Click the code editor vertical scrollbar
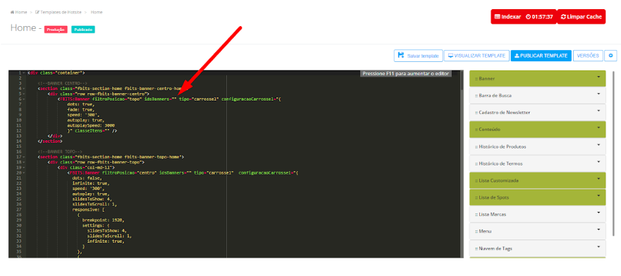The image size is (621, 276). click(462, 164)
